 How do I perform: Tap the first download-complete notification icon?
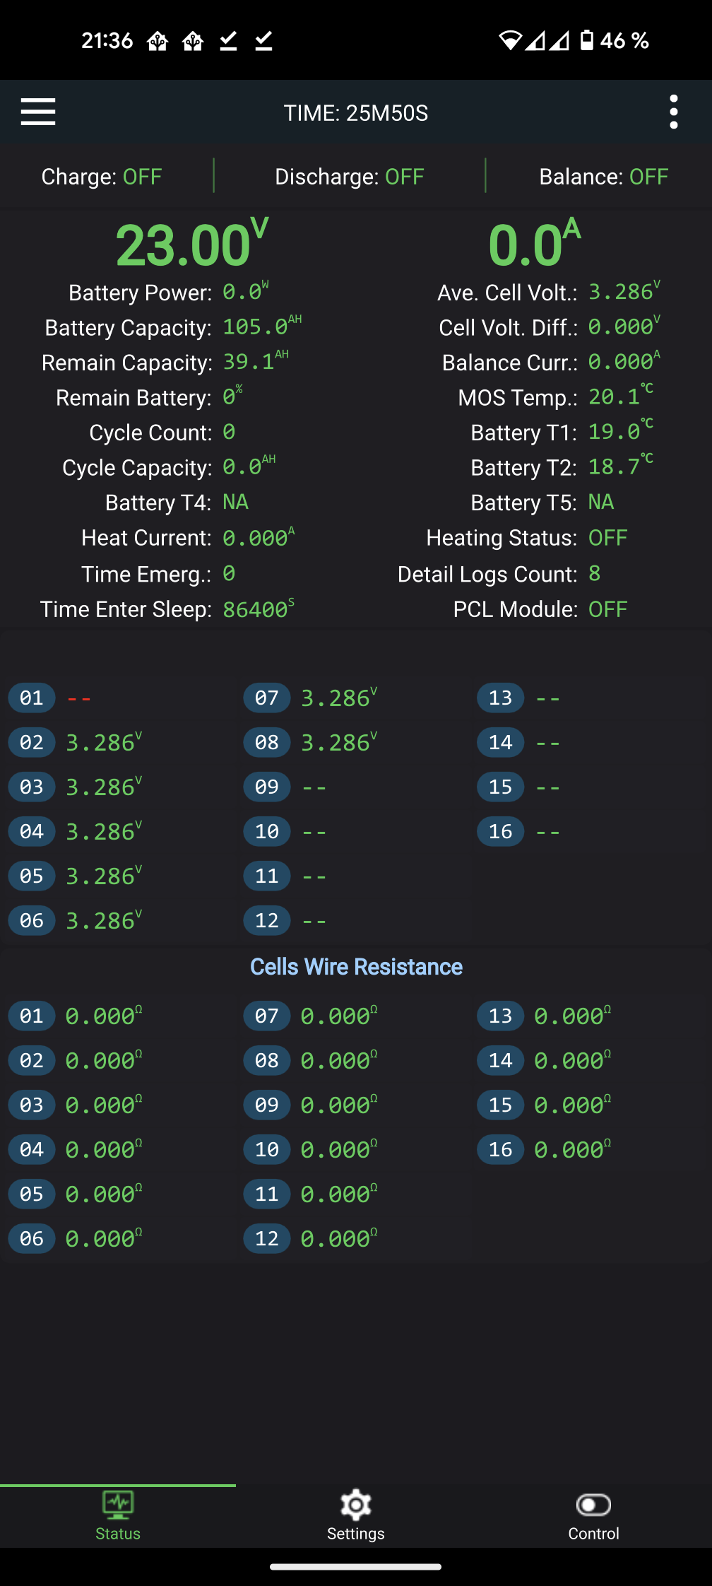point(228,41)
